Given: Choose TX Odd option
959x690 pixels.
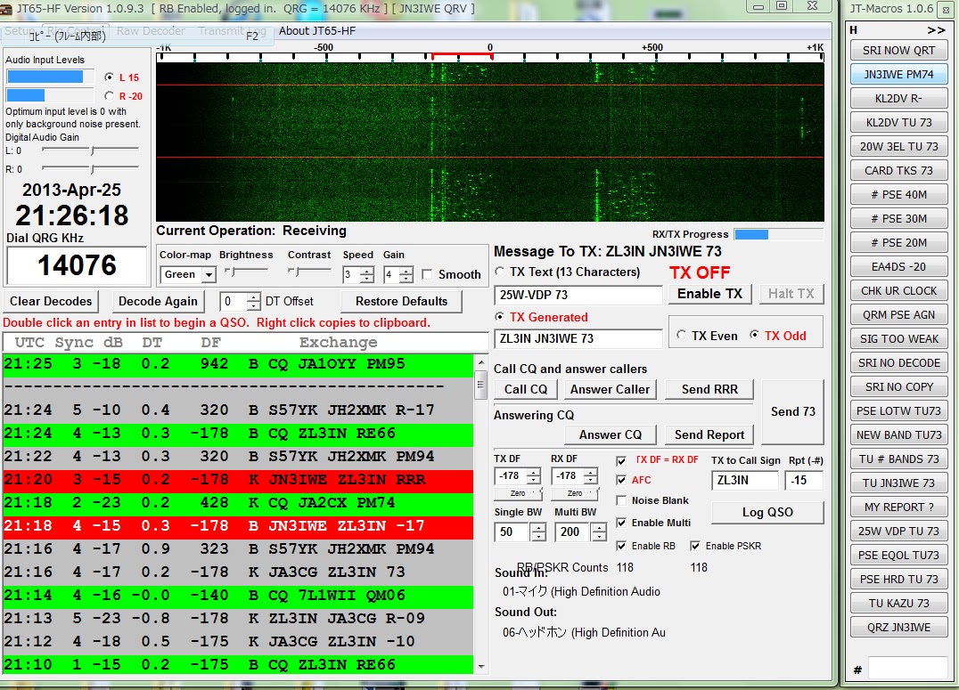Looking at the screenshot, I should [755, 335].
